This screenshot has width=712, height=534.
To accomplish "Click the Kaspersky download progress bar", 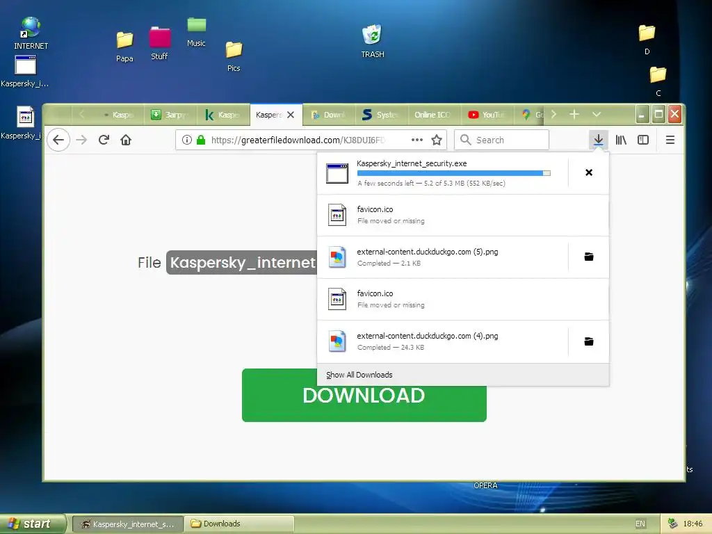I will point(453,173).
